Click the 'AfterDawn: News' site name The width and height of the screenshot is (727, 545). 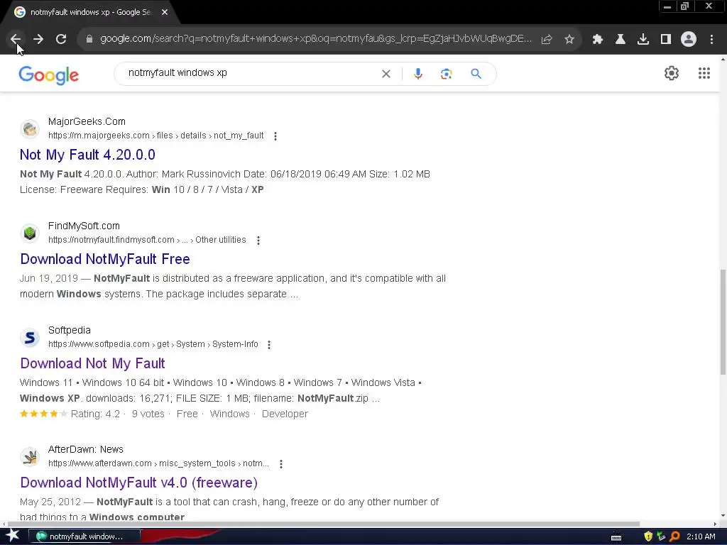coord(86,449)
